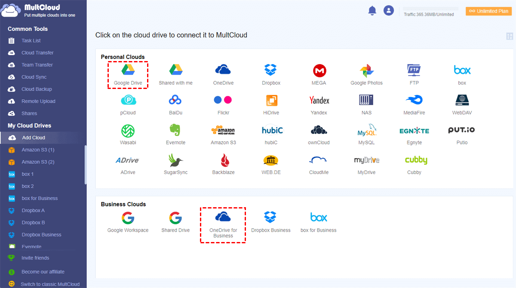The image size is (516, 288).
Task: Choose the Egnyte cloud
Action: pos(414,134)
